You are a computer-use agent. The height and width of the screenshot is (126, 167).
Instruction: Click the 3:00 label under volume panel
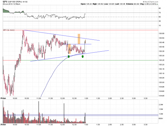(134, 125)
